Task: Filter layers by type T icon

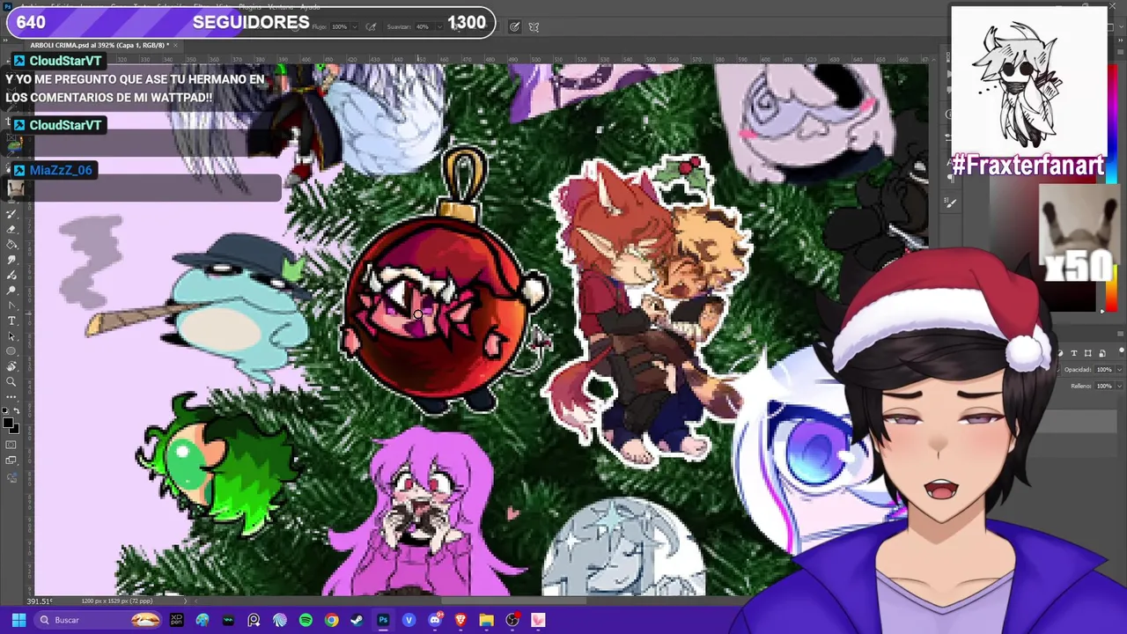Action: tap(1074, 353)
